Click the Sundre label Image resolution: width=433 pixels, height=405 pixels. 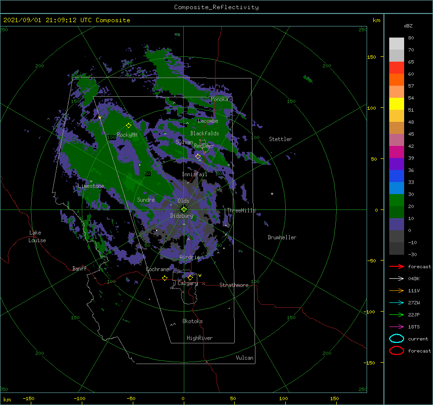pos(146,199)
